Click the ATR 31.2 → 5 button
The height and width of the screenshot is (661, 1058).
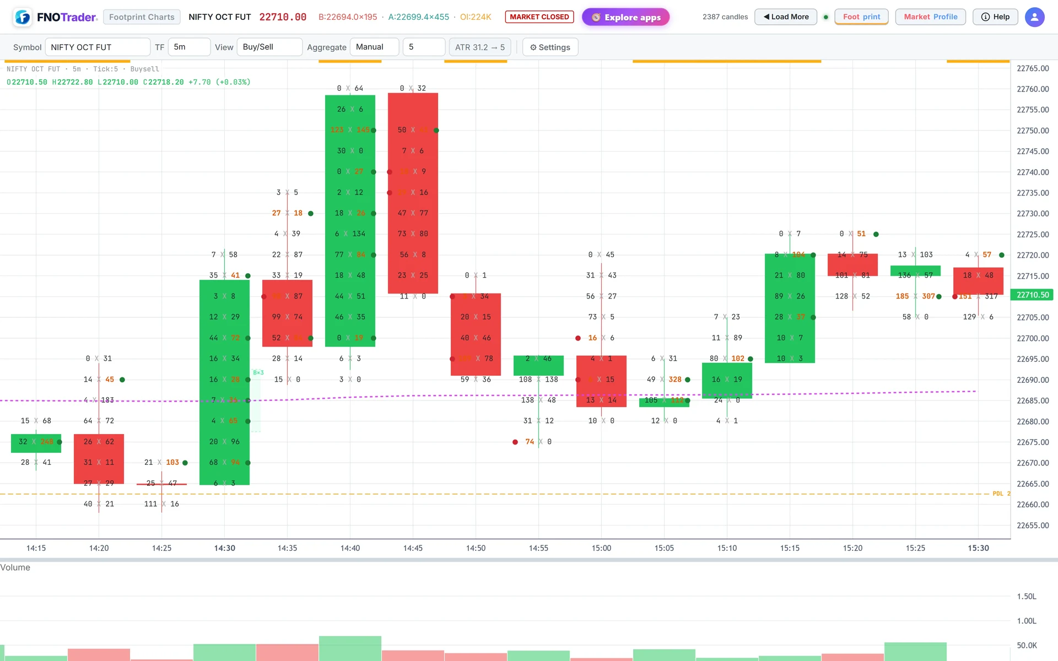coord(480,47)
